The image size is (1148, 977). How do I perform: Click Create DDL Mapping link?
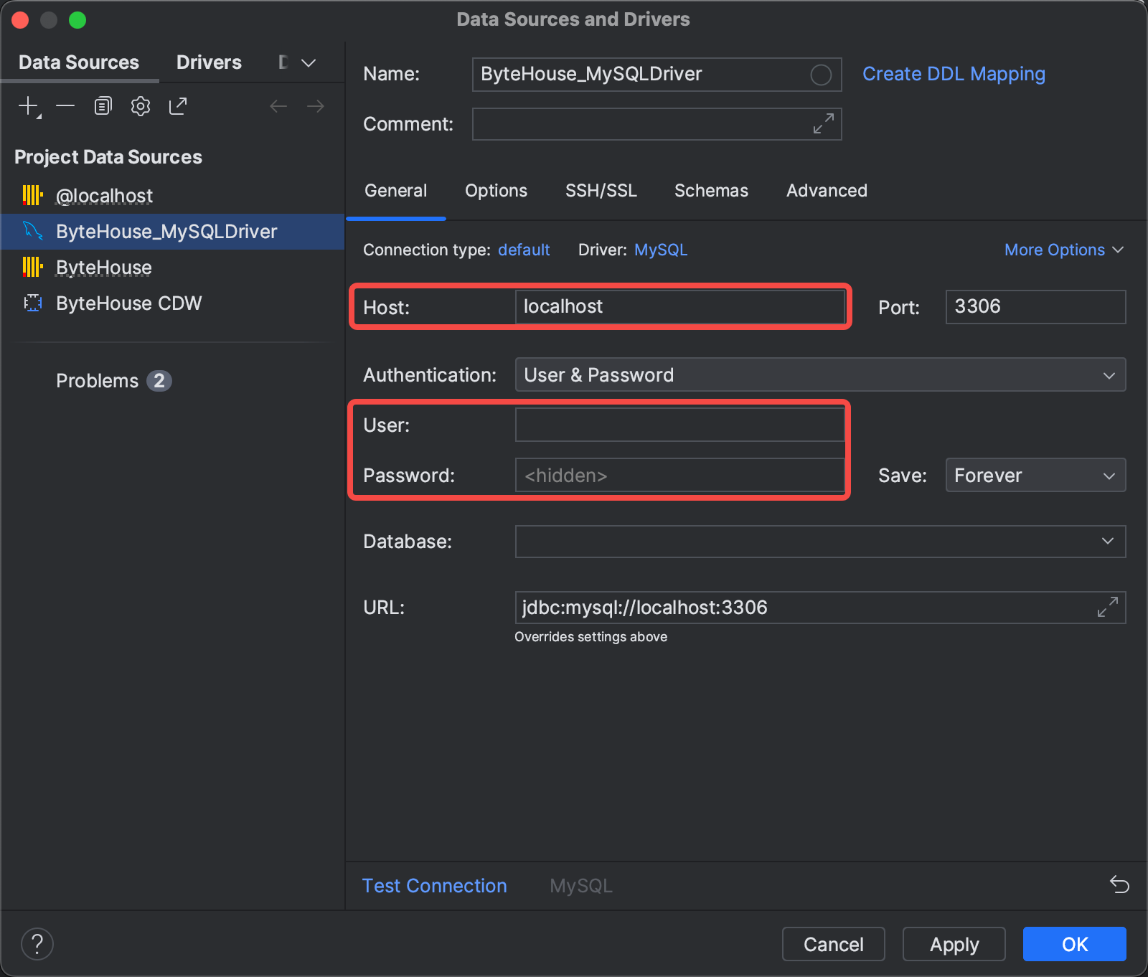(x=954, y=74)
